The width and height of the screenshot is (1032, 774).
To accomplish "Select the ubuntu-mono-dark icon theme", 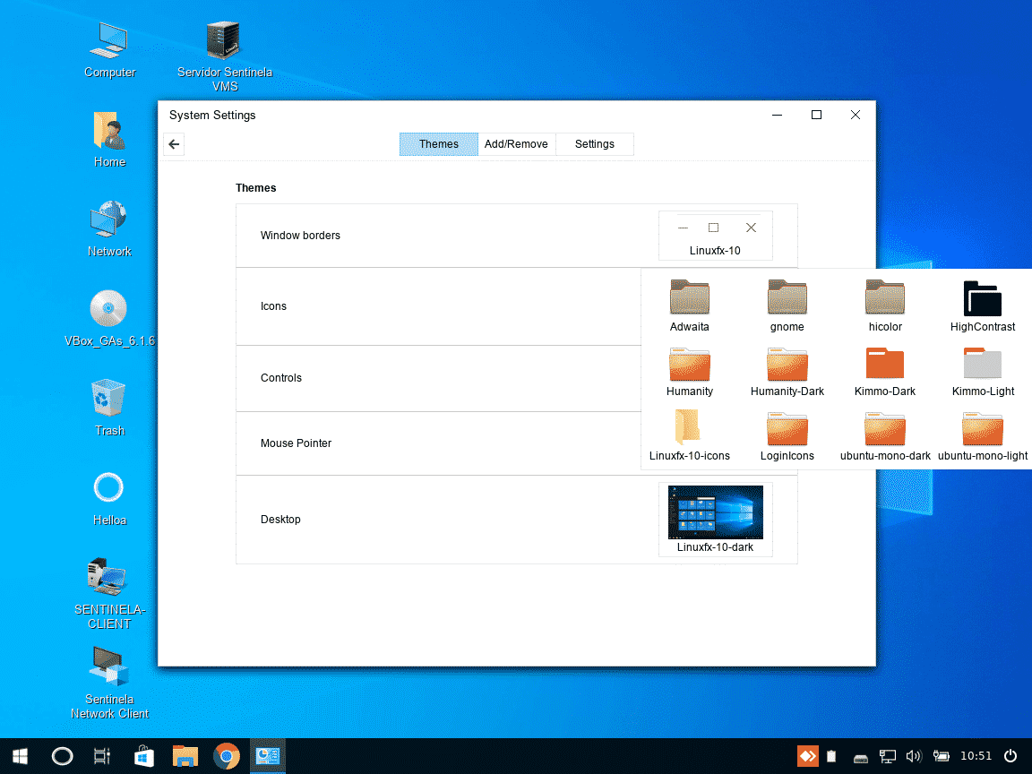I will pos(884,434).
